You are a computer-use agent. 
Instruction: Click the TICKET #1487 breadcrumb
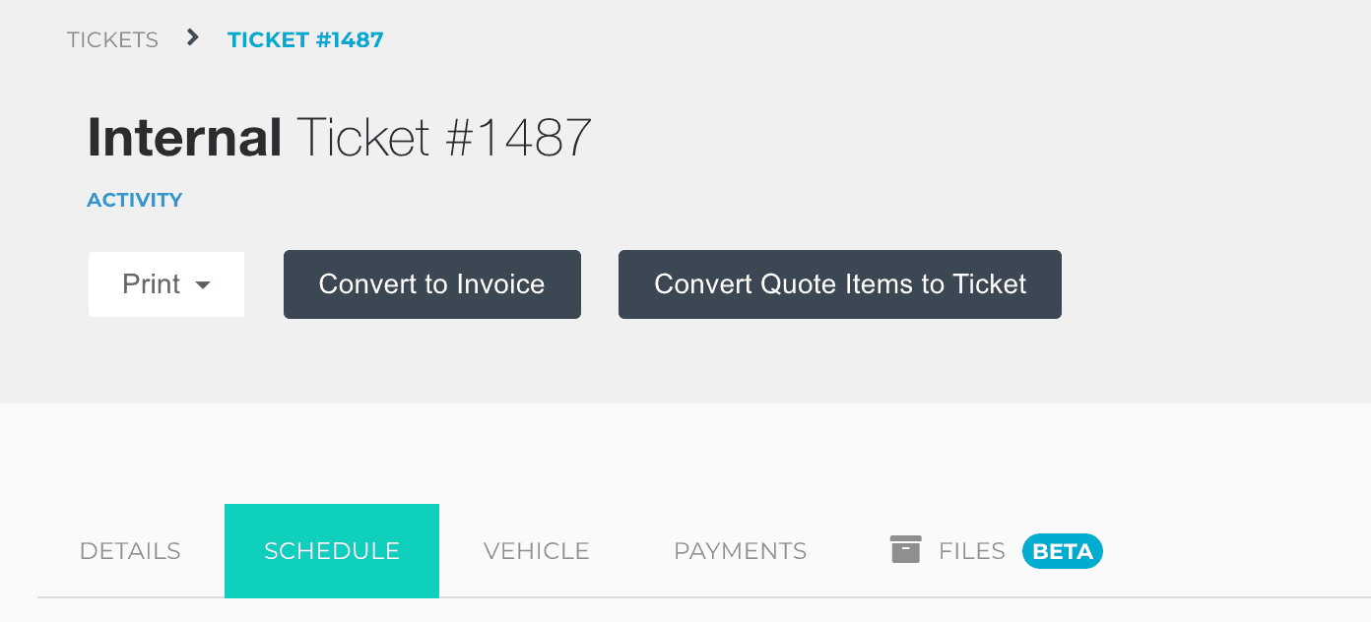coord(305,40)
